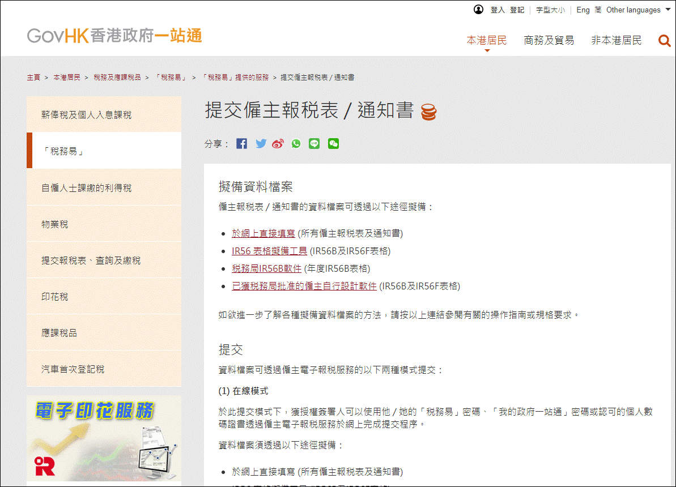Screen dimensions: 676x487
Task: Share on Weibo icon
Action: coord(278,144)
